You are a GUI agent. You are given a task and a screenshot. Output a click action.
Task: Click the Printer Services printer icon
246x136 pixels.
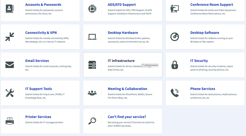[10, 121]
